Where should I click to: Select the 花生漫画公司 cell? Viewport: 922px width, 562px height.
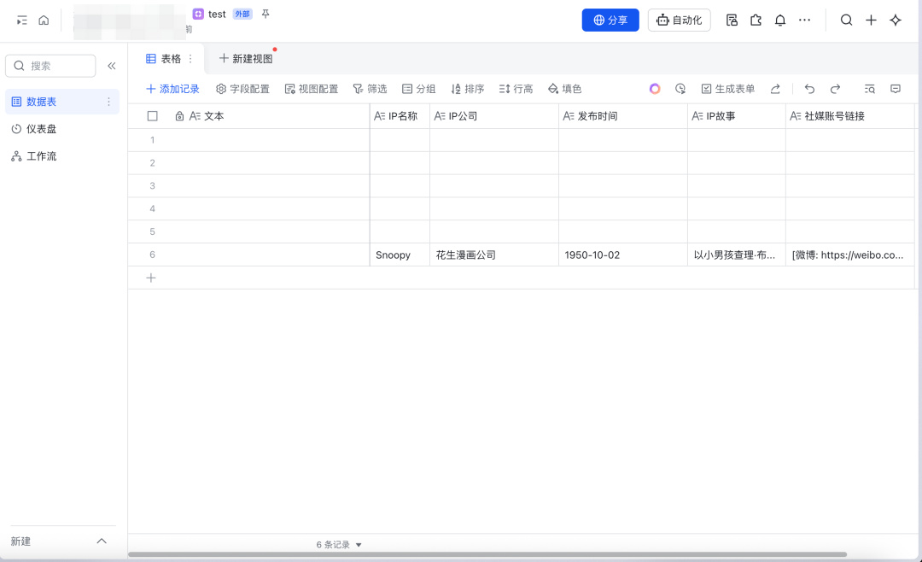(494, 255)
